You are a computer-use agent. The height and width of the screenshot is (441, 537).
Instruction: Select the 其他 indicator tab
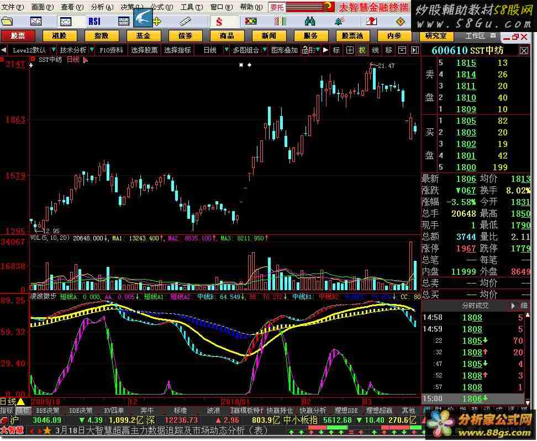pyautogui.click(x=408, y=411)
